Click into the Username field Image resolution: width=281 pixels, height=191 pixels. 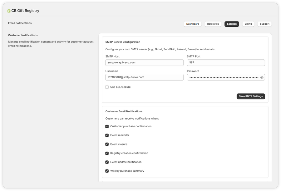click(145, 77)
